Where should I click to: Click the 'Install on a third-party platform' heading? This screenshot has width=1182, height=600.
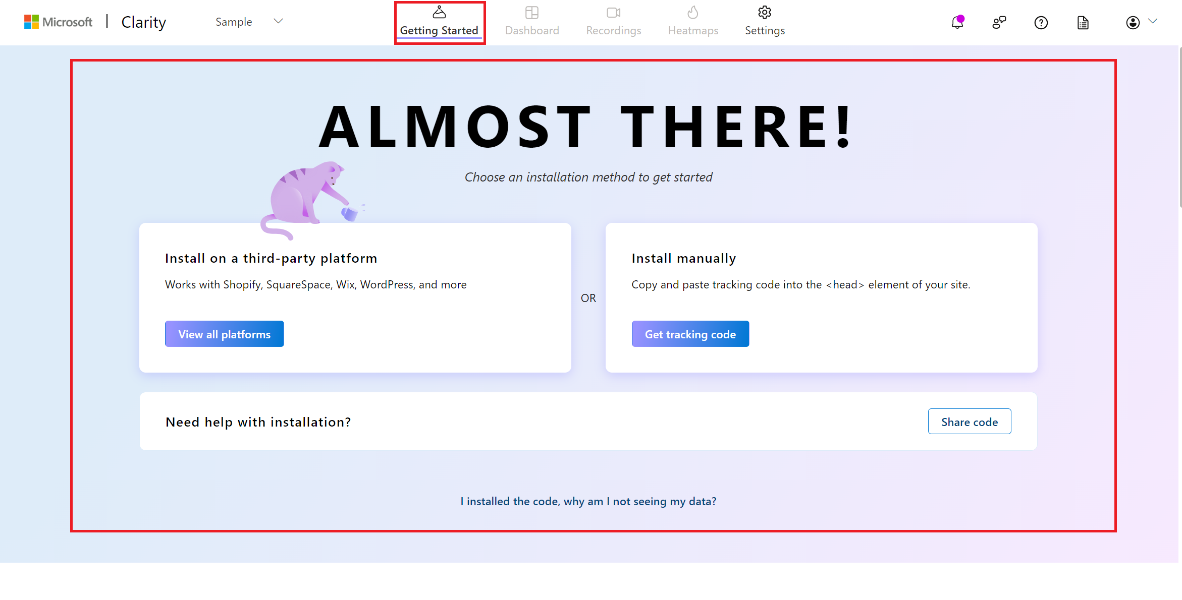click(x=271, y=258)
